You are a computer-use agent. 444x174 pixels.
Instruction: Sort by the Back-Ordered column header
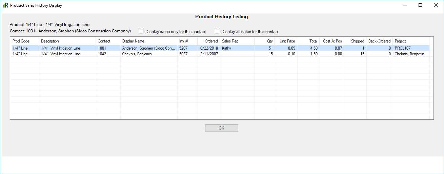pyautogui.click(x=380, y=41)
